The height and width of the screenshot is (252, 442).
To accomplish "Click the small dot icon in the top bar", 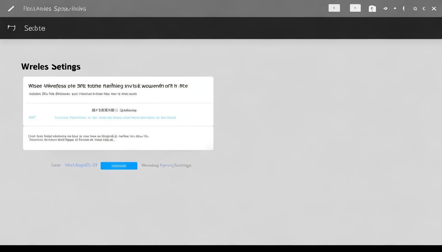I will 395,9.
